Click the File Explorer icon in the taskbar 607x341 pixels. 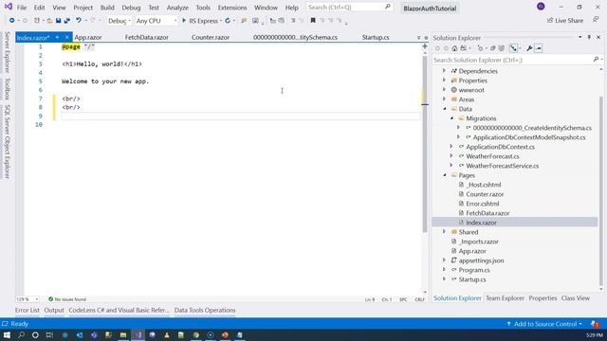(x=123, y=334)
